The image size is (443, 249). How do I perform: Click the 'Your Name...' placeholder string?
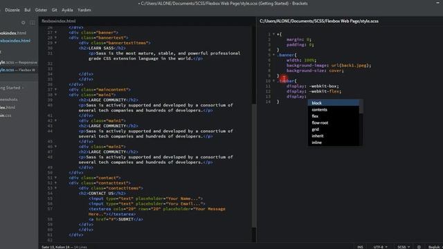[183, 199]
